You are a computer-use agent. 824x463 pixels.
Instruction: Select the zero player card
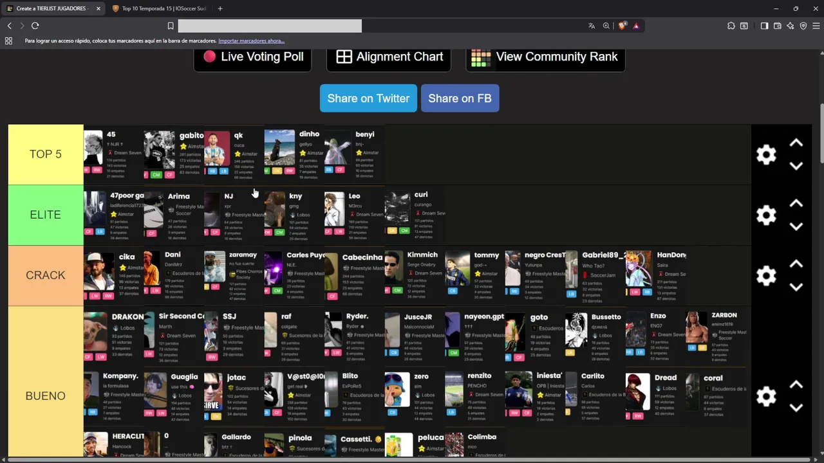(415, 396)
